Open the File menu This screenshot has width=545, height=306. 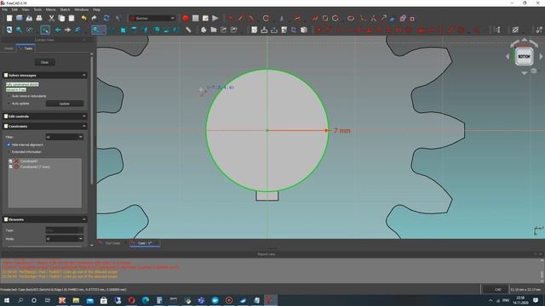(x=4, y=9)
